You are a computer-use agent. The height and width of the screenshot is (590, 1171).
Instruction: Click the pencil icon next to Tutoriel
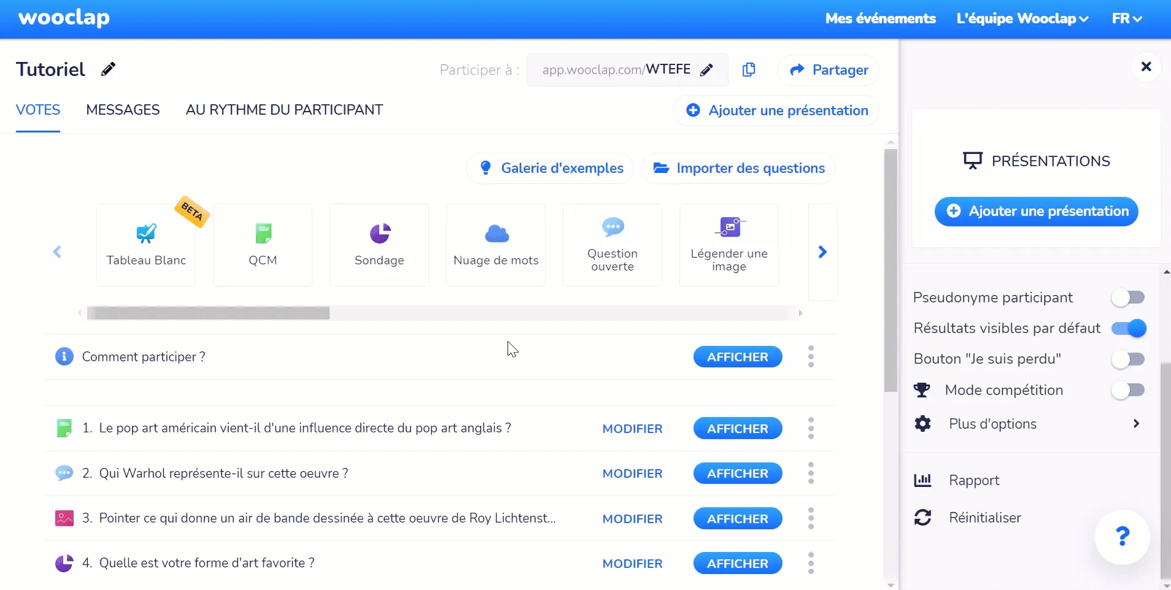tap(109, 69)
